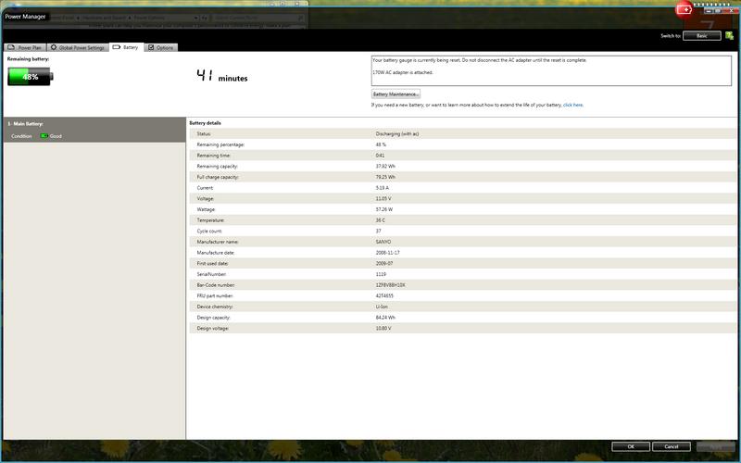
Task: Switch to Global Power Settings tab
Action: [78, 47]
